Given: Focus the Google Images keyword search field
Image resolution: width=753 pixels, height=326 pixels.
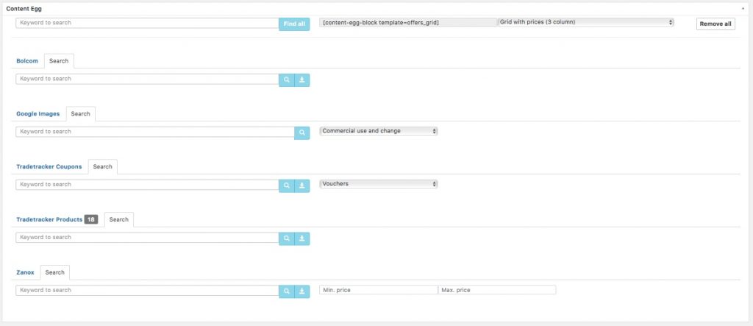Looking at the screenshot, I should pos(155,132).
